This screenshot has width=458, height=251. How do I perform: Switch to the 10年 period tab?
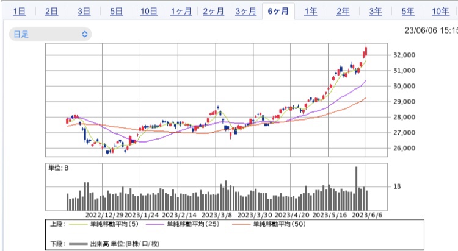pos(440,12)
